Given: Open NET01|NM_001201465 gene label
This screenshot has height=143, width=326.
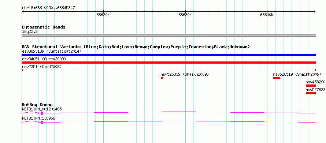Looking at the screenshot, I should [42, 109].
